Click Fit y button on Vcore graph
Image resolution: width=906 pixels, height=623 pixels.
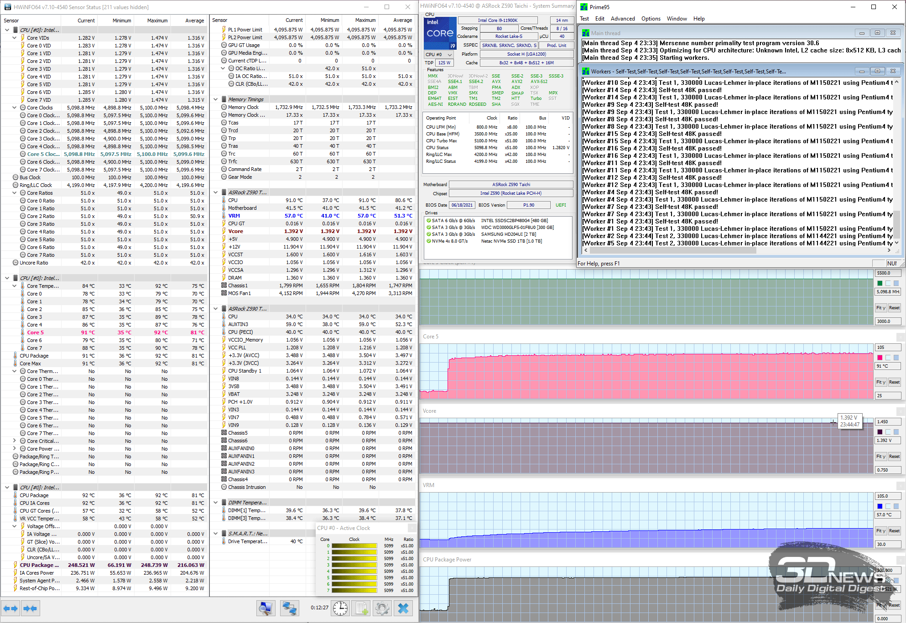tap(880, 457)
